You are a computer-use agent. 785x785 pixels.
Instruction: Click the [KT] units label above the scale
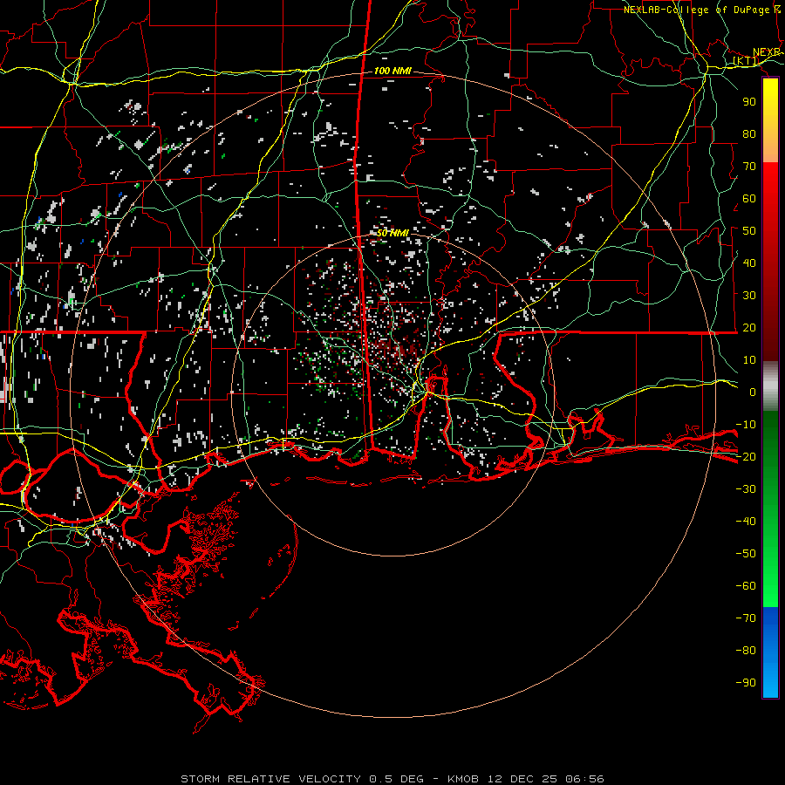746,61
